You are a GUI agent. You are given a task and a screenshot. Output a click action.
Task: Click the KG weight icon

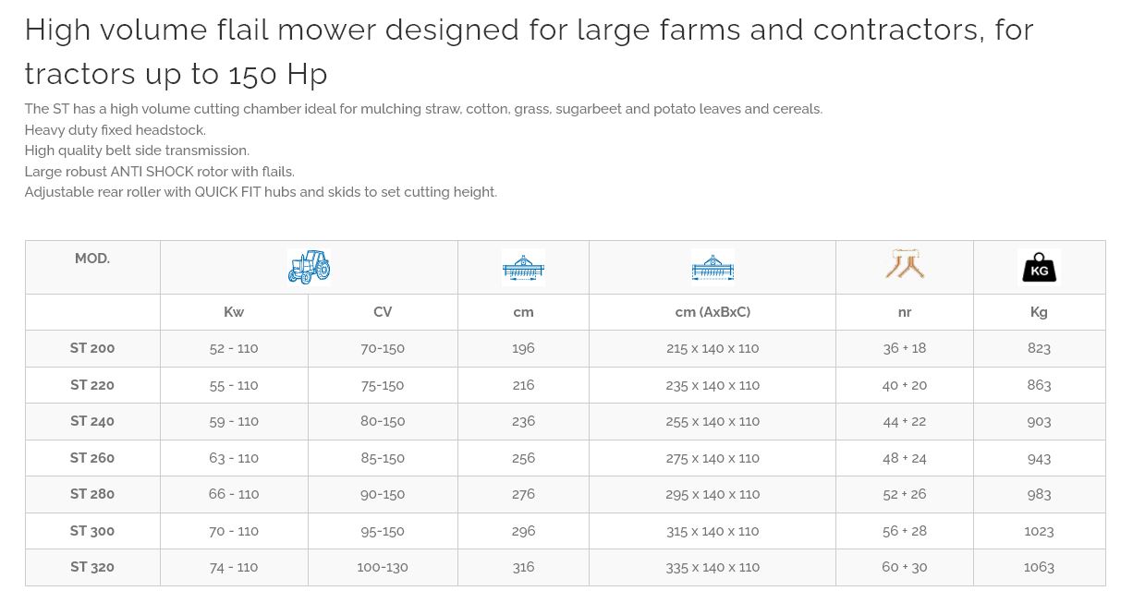point(1039,268)
